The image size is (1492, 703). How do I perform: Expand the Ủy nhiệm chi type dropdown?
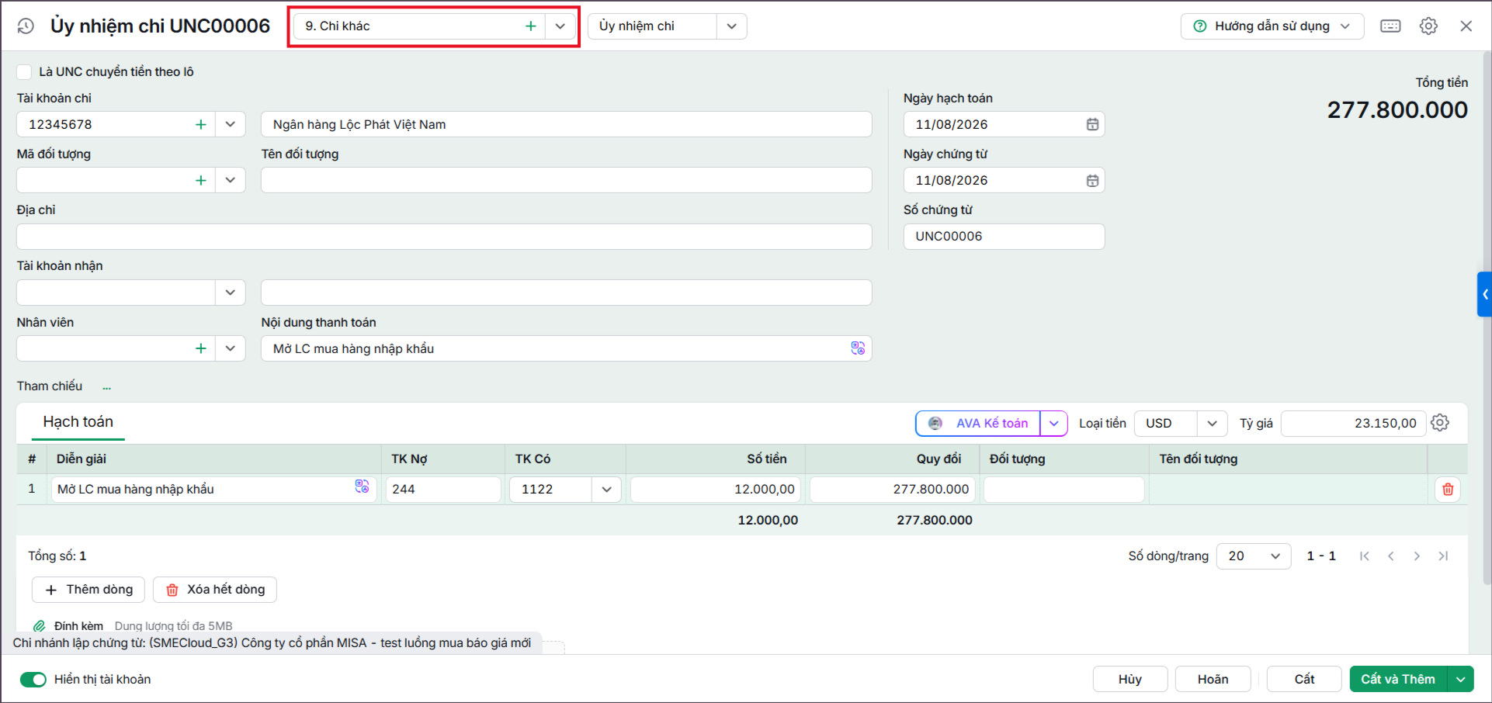[731, 26]
